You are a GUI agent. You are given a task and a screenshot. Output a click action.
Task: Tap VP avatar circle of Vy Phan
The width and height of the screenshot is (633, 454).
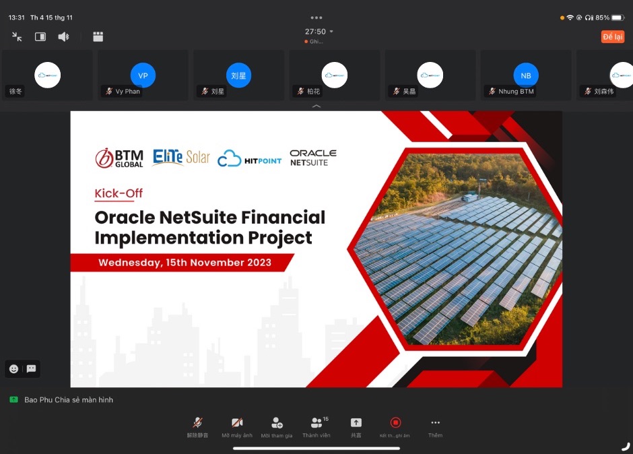coord(143,75)
